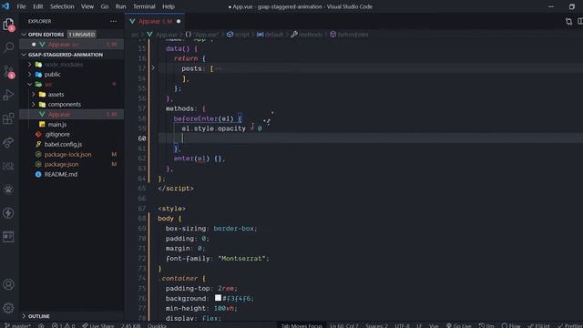Click the Flow status bar item
The image size is (583, 328).
(x=511, y=325)
